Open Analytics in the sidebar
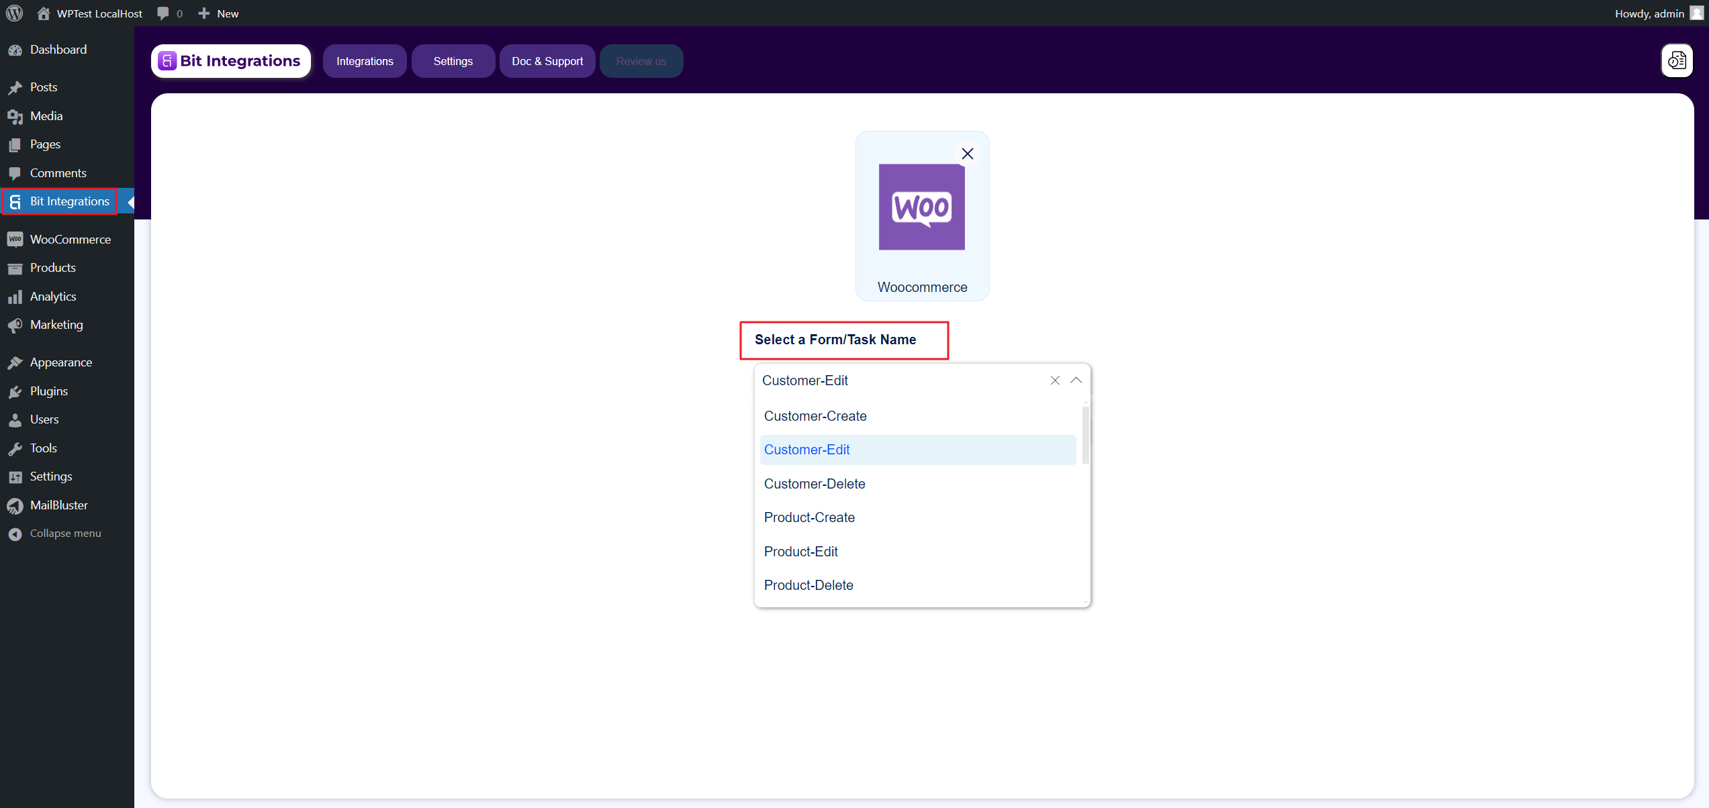 click(53, 296)
